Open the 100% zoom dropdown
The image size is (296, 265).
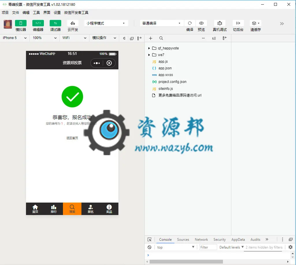pyautogui.click(x=44, y=38)
